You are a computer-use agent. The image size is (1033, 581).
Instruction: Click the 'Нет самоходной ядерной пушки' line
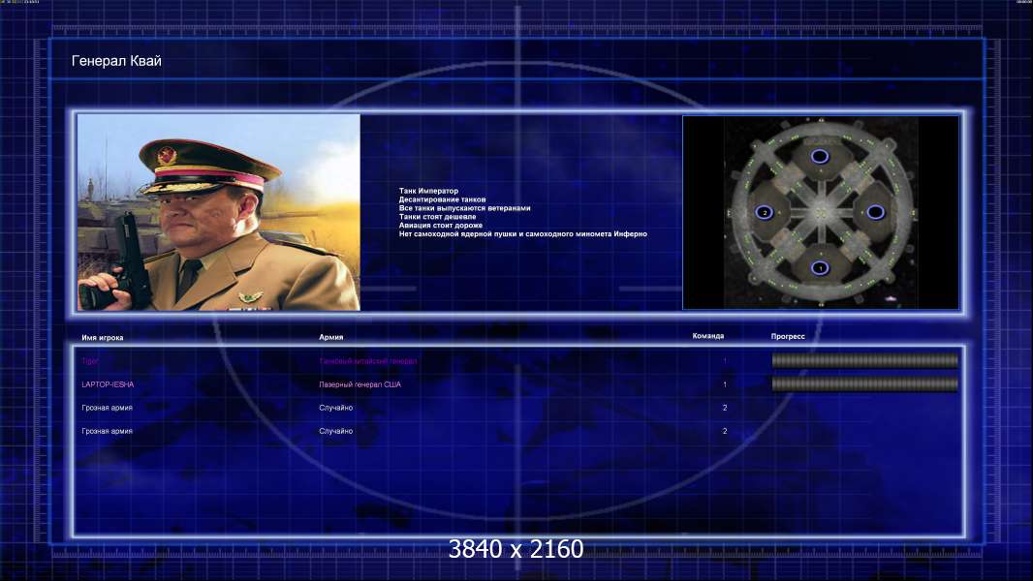click(x=522, y=233)
